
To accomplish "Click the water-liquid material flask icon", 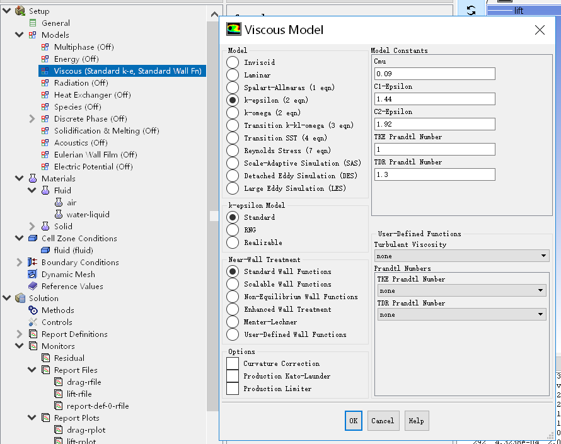I will coord(59,215).
